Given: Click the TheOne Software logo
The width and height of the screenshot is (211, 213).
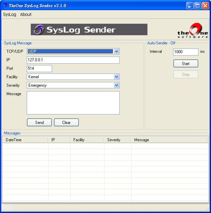Looking at the screenshot, I should click(193, 31).
